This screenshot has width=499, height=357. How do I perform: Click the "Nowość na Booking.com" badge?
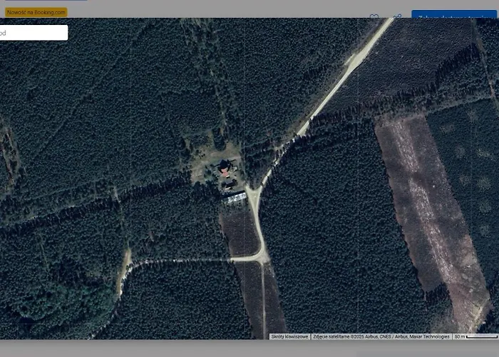pyautogui.click(x=36, y=12)
